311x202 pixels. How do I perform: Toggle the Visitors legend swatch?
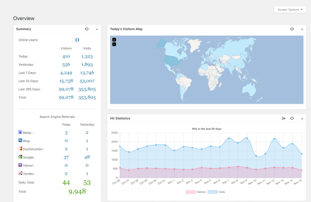(x=191, y=192)
